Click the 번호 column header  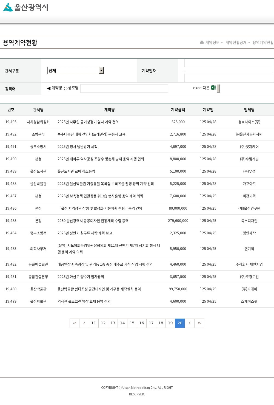11,110
